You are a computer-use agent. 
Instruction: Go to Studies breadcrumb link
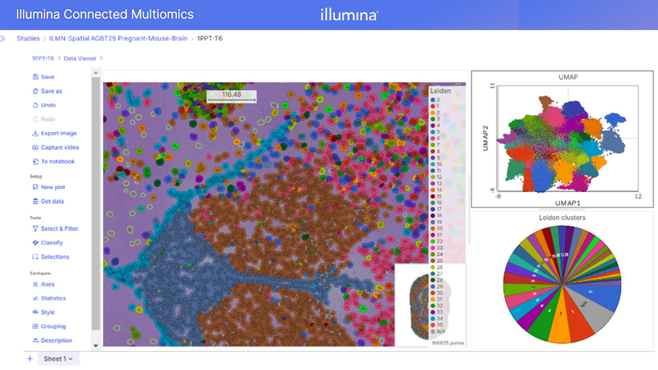[x=28, y=39]
